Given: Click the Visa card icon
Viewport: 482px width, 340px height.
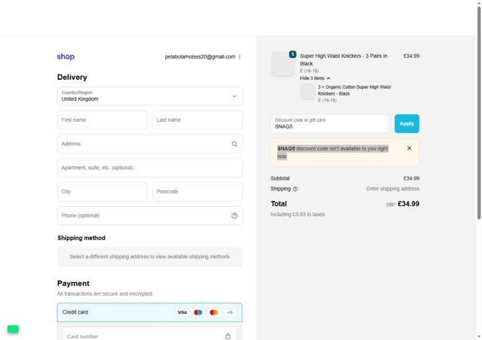Looking at the screenshot, I should [x=182, y=312].
